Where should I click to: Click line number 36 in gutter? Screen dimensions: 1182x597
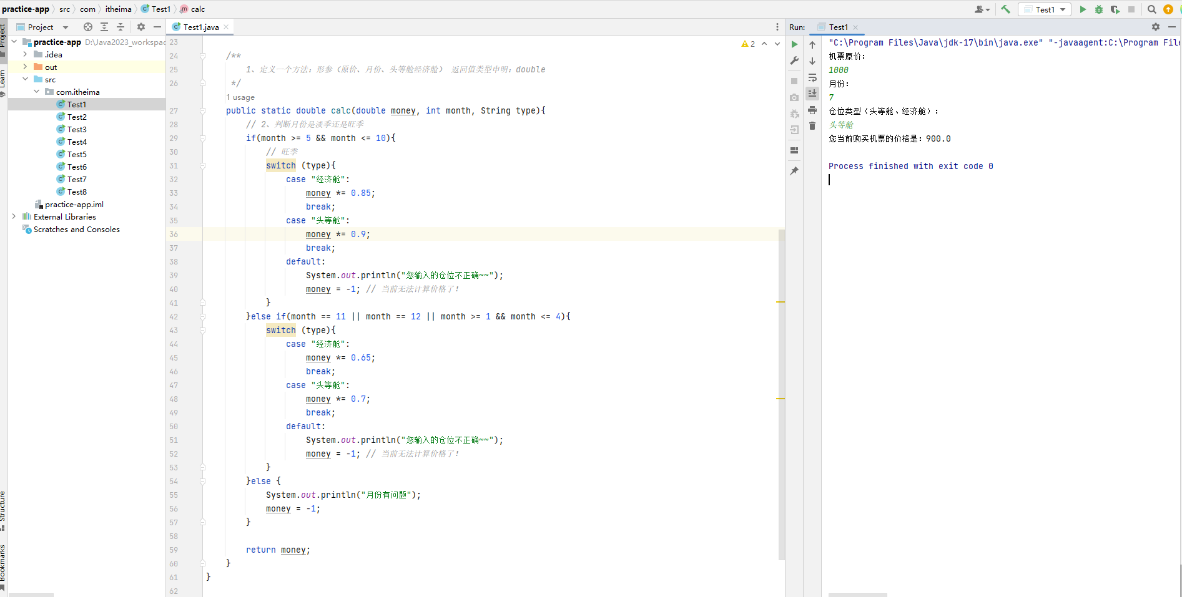tap(174, 235)
